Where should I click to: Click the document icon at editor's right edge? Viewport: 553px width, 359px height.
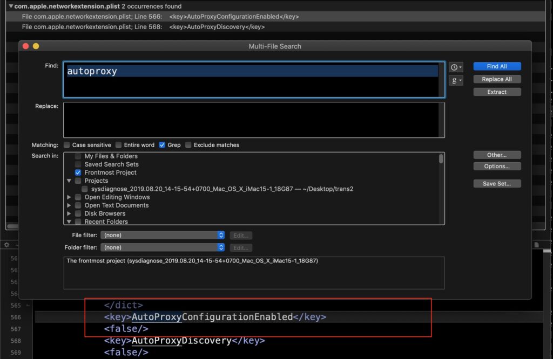(x=537, y=245)
